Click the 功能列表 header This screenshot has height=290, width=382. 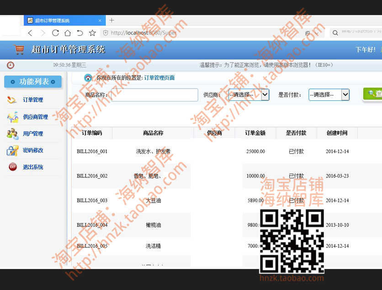(33, 82)
